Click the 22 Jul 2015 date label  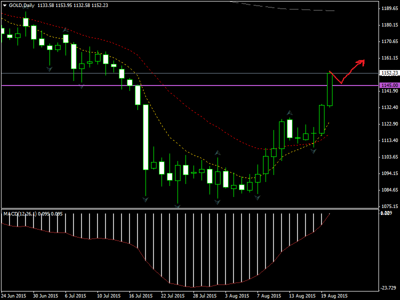tap(172, 296)
